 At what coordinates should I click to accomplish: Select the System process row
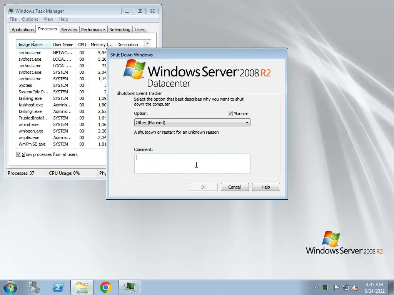coord(61,85)
